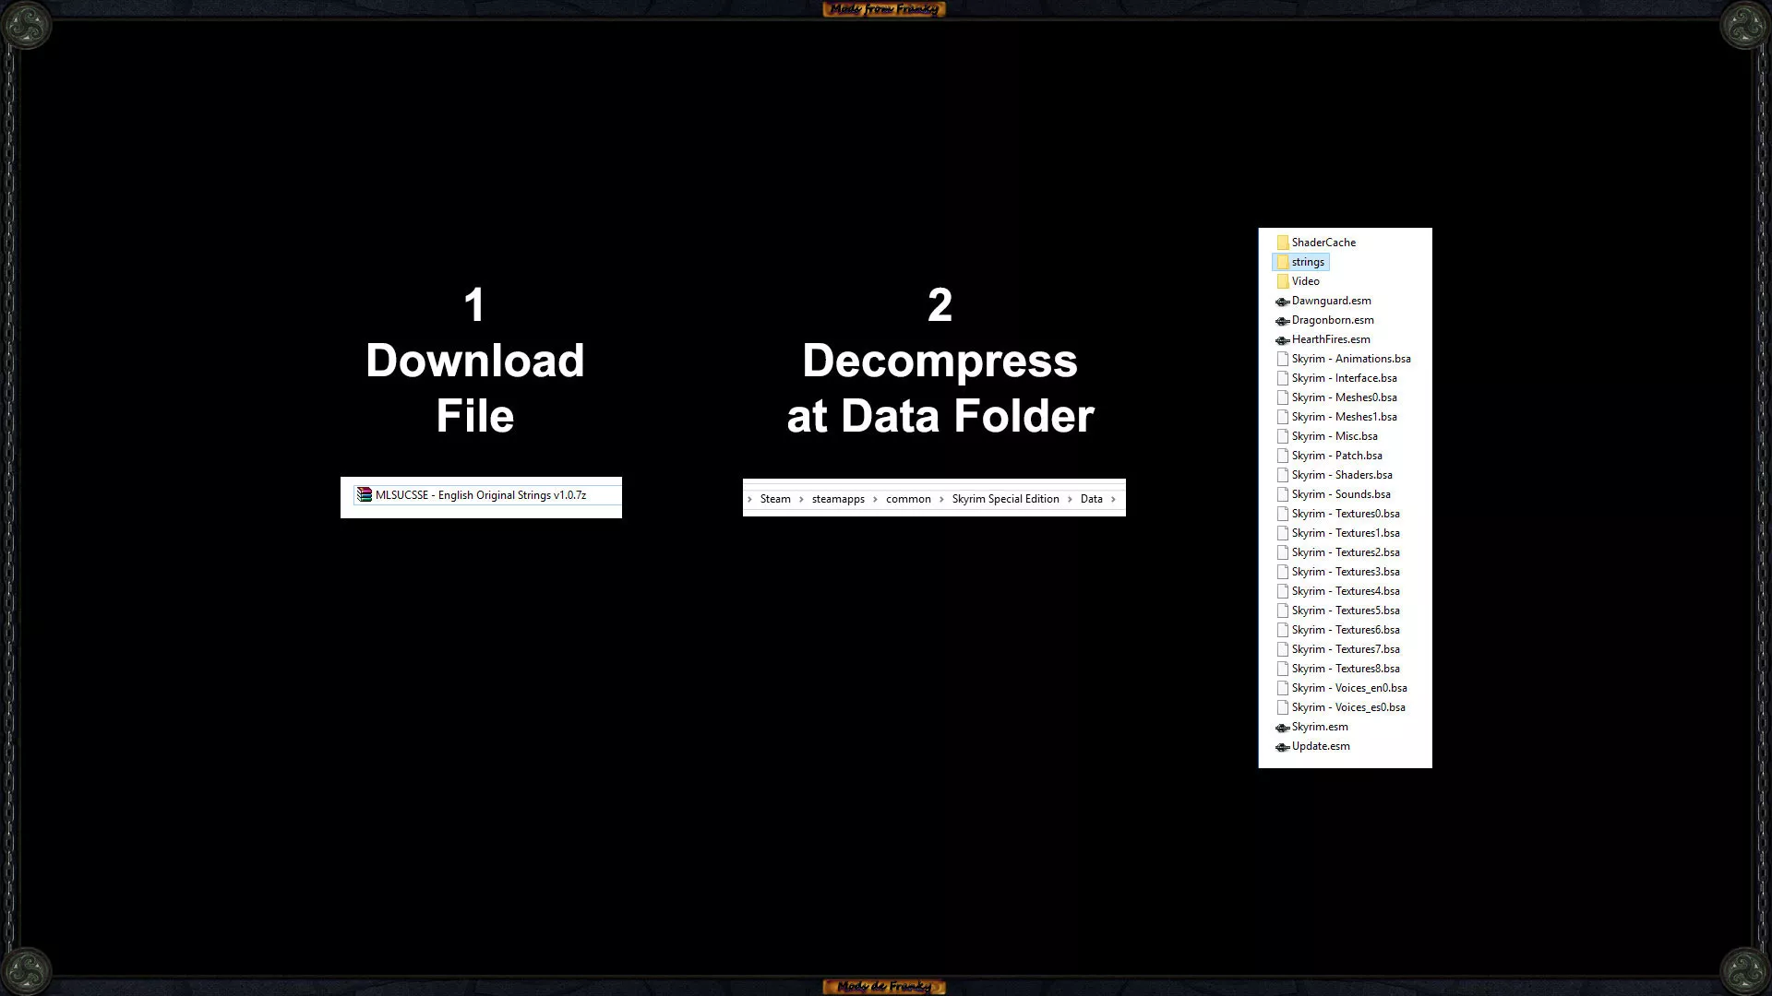Select Dragonborn.esm file name
This screenshot has height=996, width=1772.
pos(1333,320)
